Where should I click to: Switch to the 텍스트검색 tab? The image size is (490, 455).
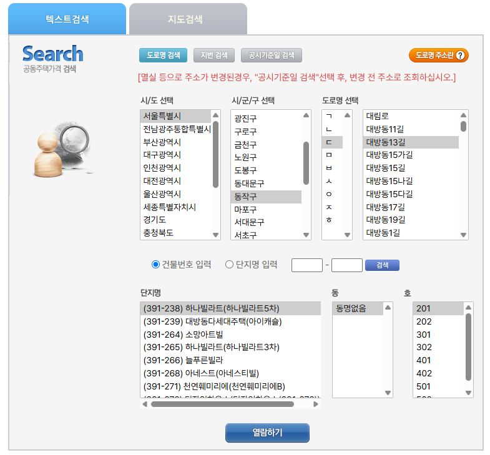click(x=67, y=19)
